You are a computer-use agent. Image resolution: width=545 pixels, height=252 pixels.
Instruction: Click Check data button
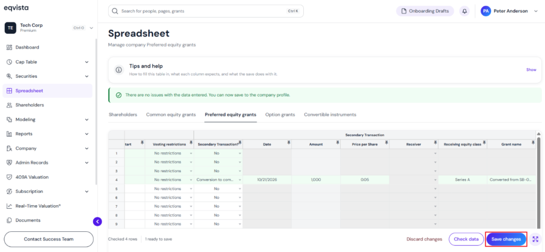466,239
